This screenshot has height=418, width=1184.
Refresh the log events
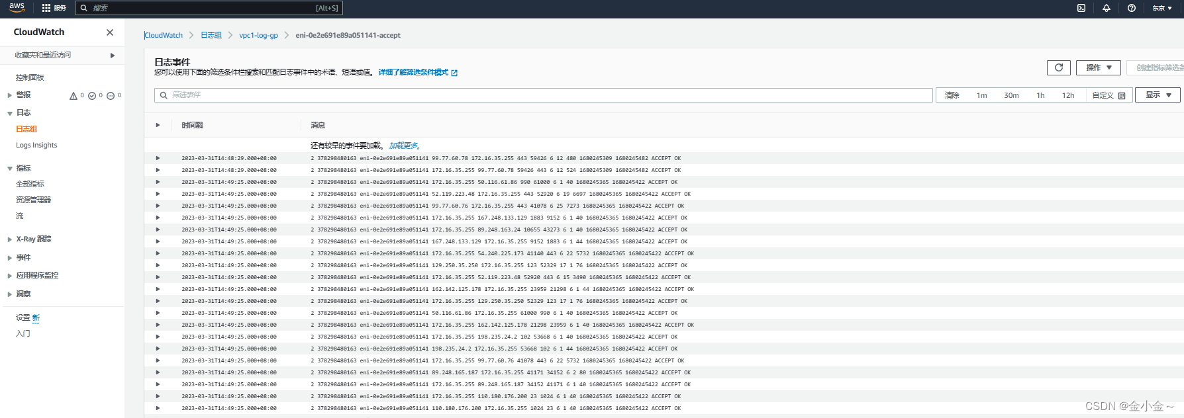tap(1058, 67)
